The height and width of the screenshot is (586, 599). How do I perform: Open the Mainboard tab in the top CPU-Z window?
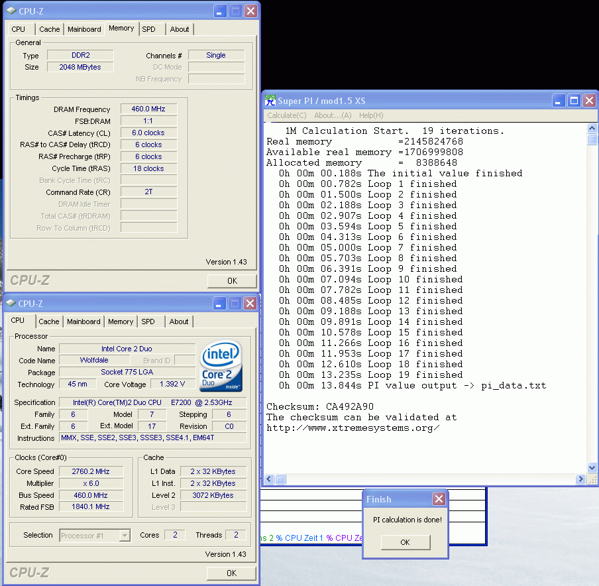coord(84,29)
